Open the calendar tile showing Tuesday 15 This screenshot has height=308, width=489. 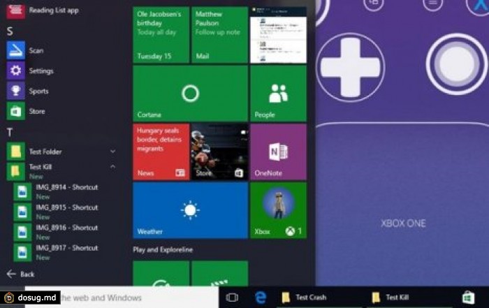coord(161,35)
